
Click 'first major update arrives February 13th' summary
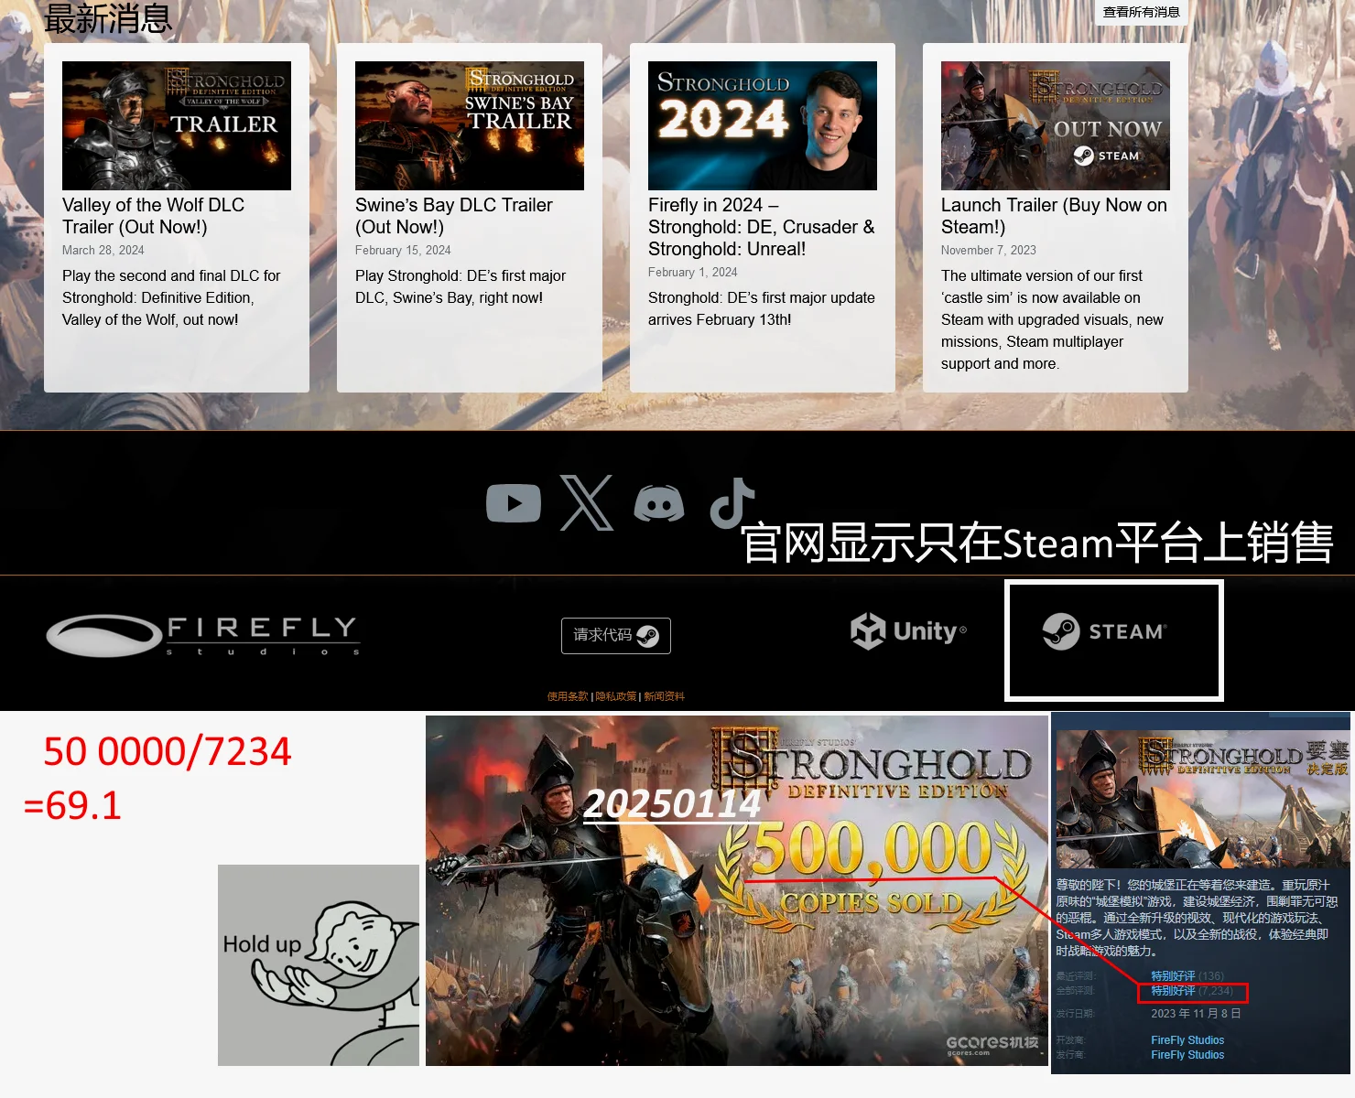click(x=762, y=308)
